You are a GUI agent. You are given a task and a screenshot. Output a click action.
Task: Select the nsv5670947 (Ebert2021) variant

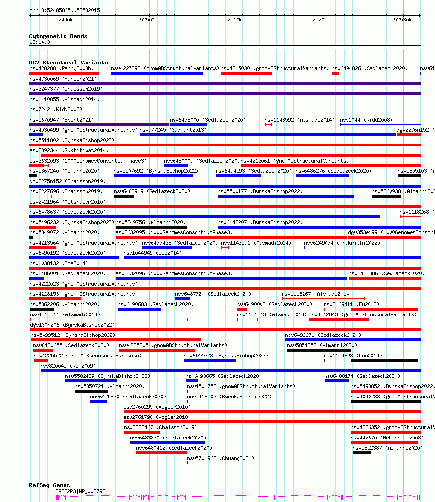99,125
